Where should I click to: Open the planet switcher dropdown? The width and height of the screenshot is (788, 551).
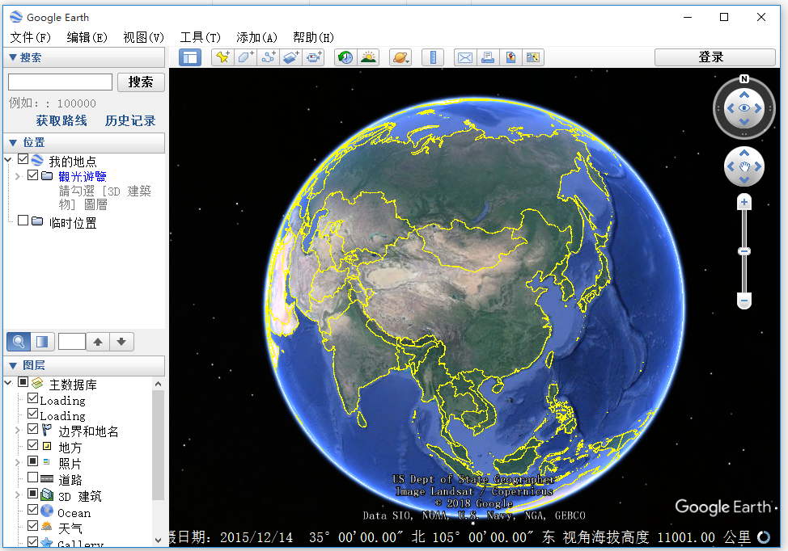pyautogui.click(x=400, y=57)
